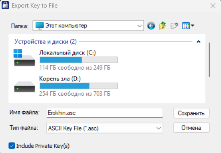
Task: Click the Сохранить button
Action: point(191,113)
